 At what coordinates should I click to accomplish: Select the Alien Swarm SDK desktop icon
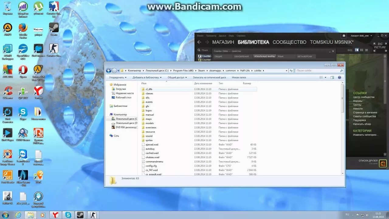[23, 179]
